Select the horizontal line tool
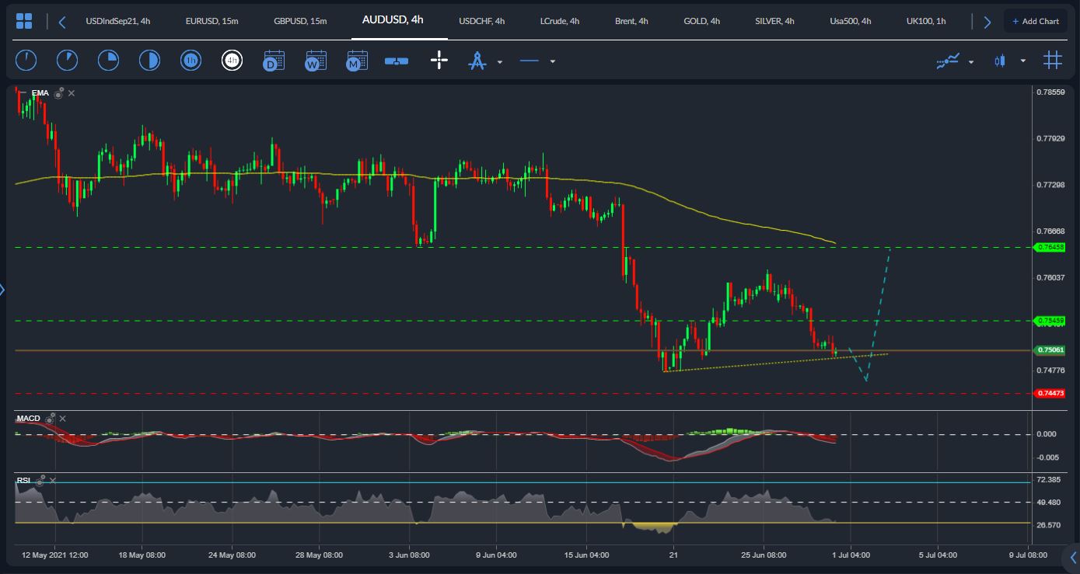The width and height of the screenshot is (1080, 574). (x=530, y=61)
